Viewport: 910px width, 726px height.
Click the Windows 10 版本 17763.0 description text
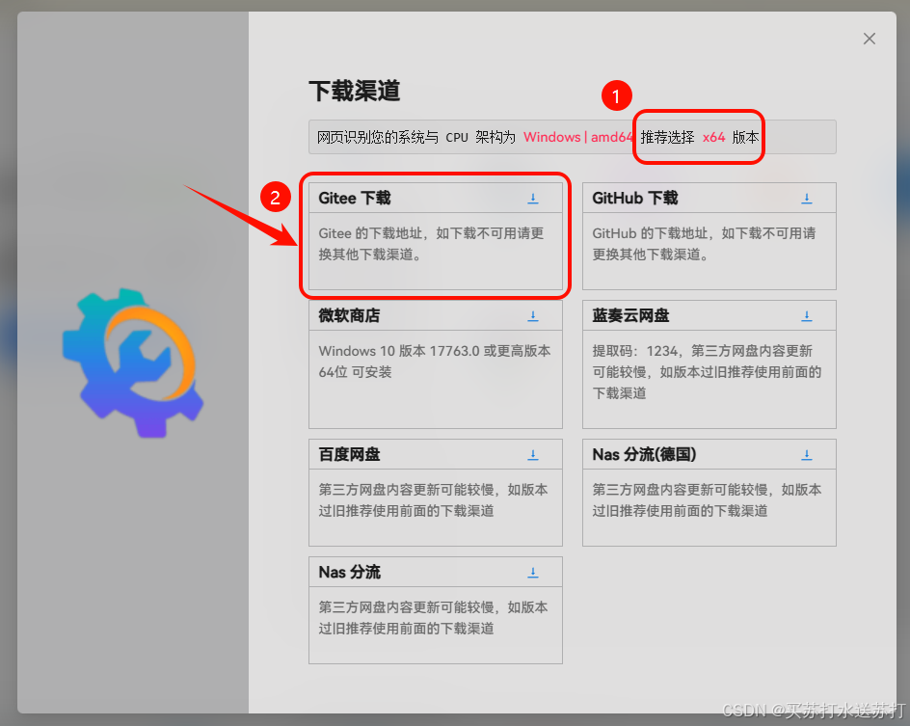point(435,362)
